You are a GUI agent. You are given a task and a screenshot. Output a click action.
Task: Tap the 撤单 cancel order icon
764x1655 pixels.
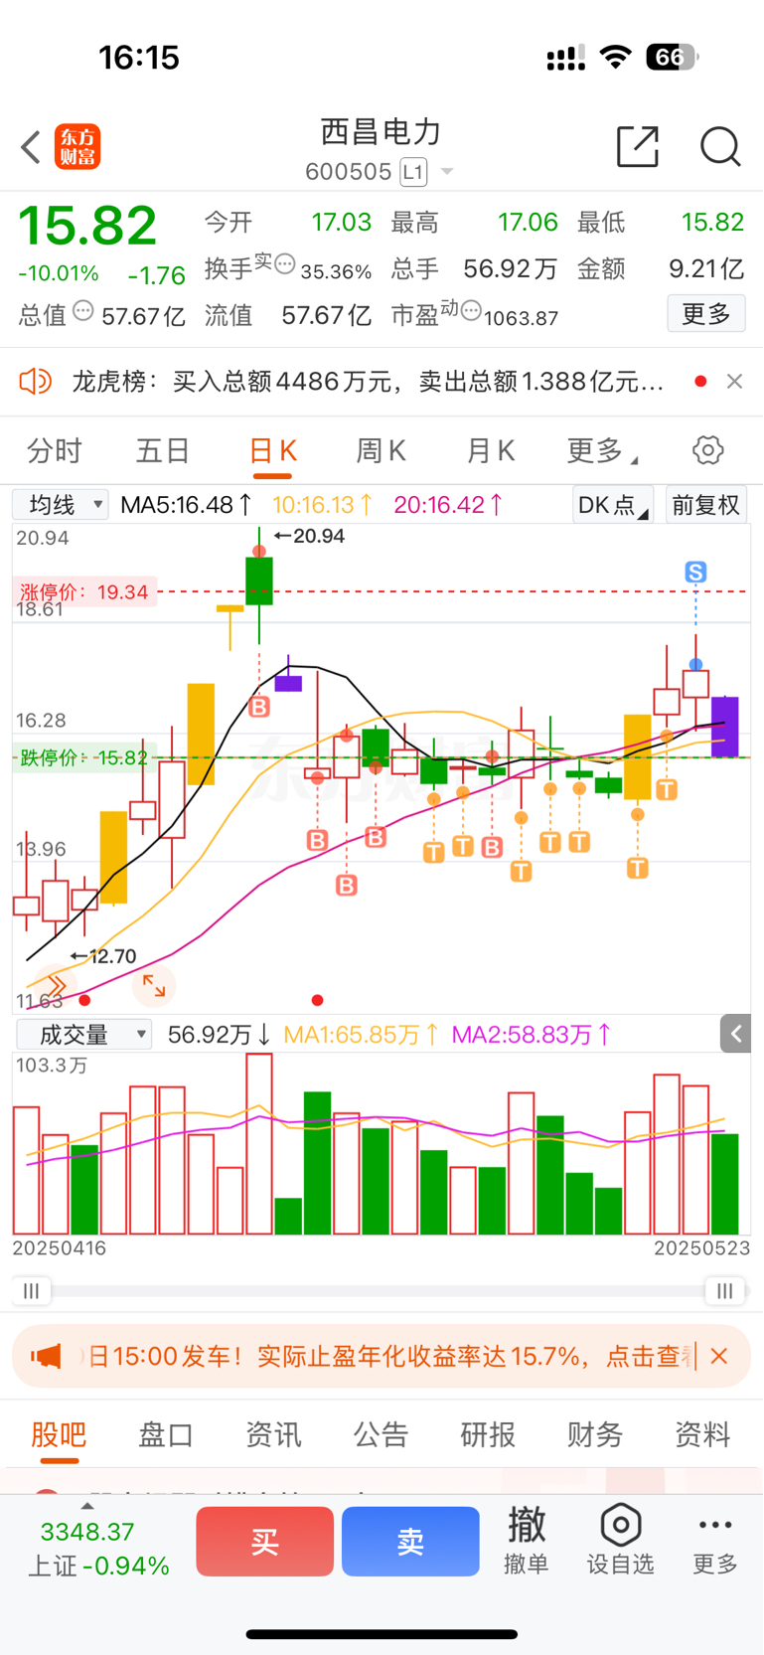click(527, 1541)
